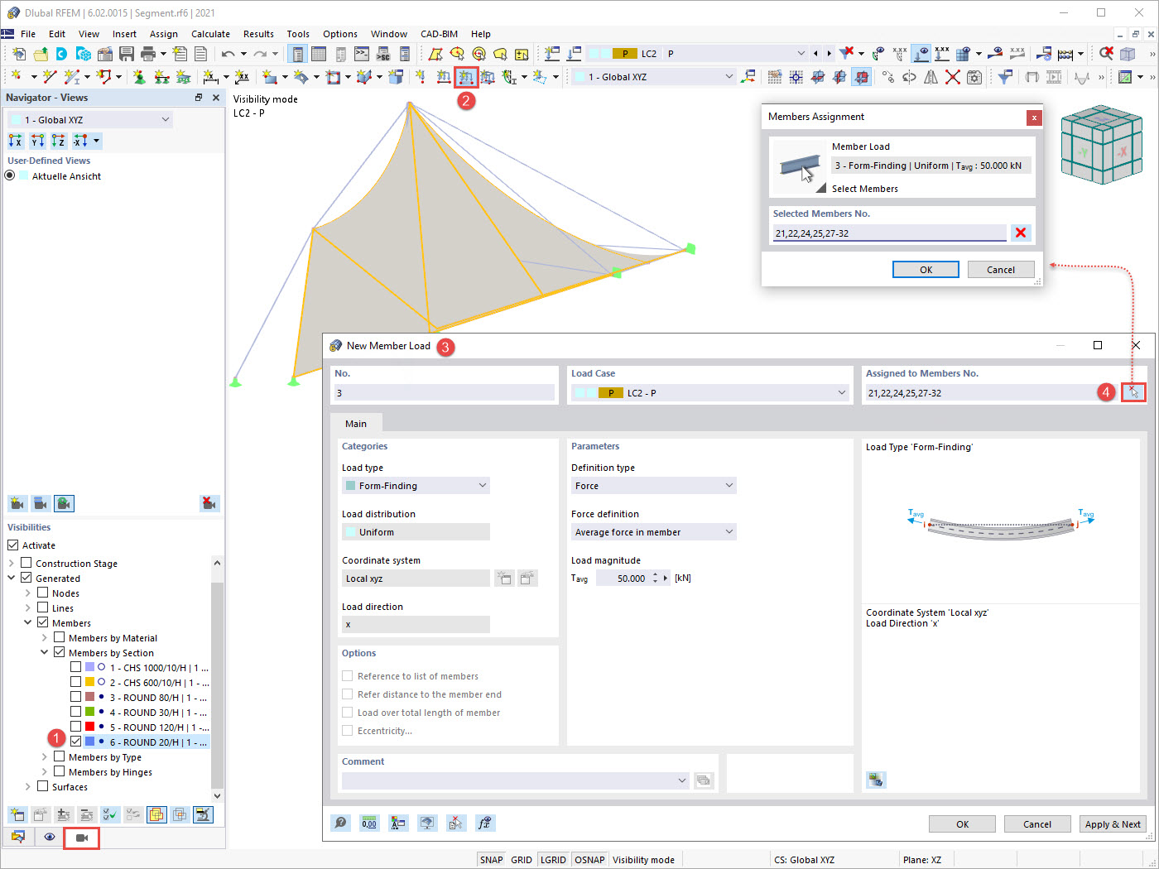Screen dimensions: 1159x869
Task: Collapse the Members by Section tree branch
Action: coord(44,652)
